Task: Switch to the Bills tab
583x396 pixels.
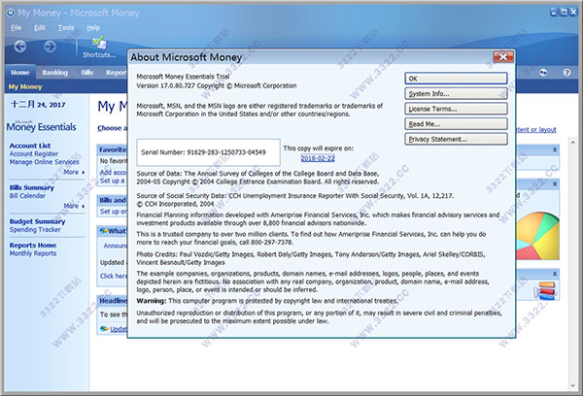Action: point(87,73)
